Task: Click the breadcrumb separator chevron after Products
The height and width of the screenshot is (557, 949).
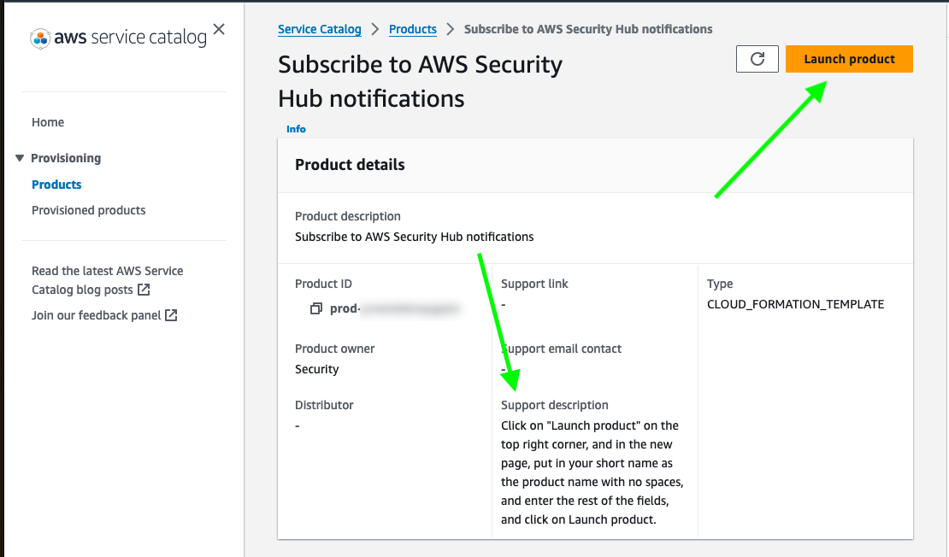Action: pos(449,28)
